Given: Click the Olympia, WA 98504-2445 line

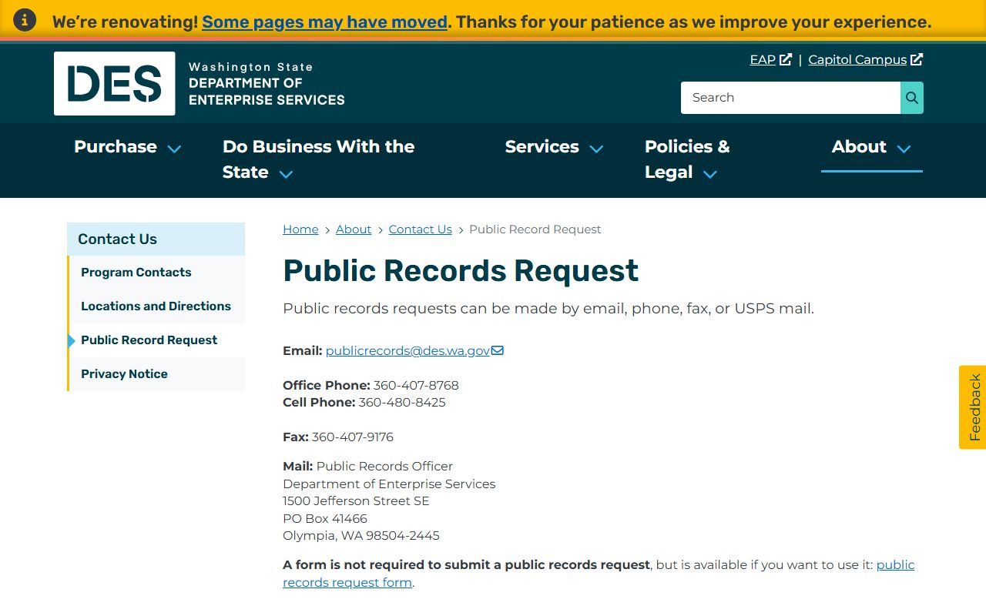Looking at the screenshot, I should (x=361, y=535).
